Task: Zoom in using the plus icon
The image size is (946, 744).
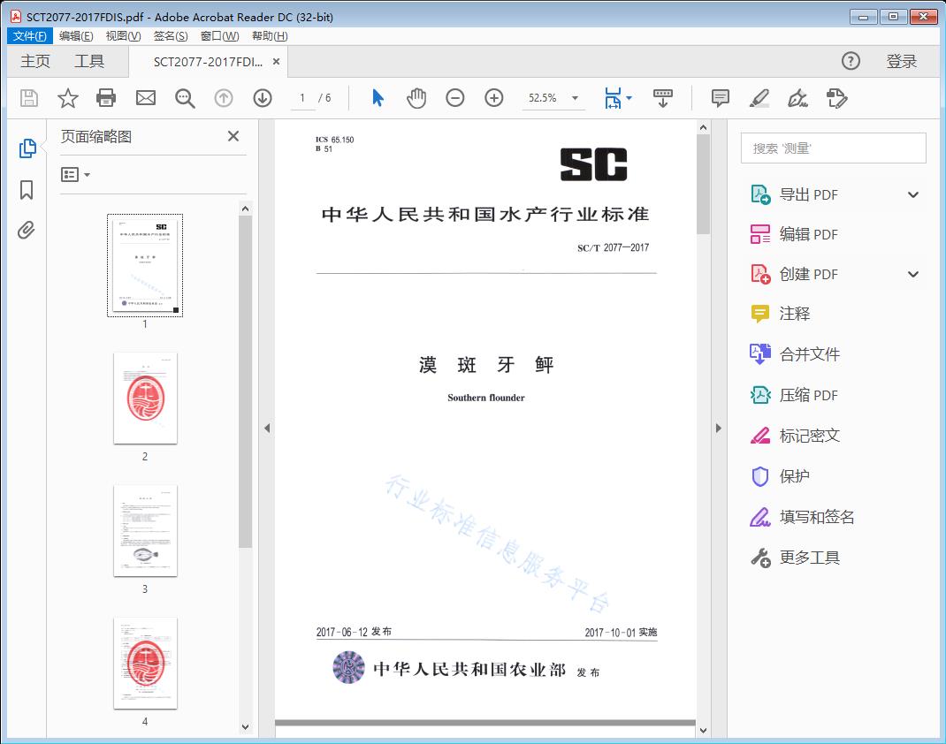Action: tap(493, 98)
